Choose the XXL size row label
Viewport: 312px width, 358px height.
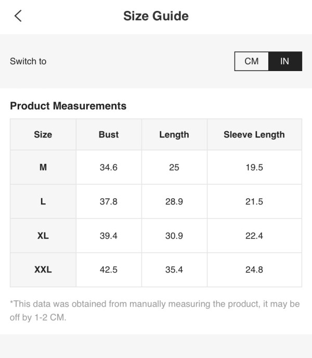[43, 270]
